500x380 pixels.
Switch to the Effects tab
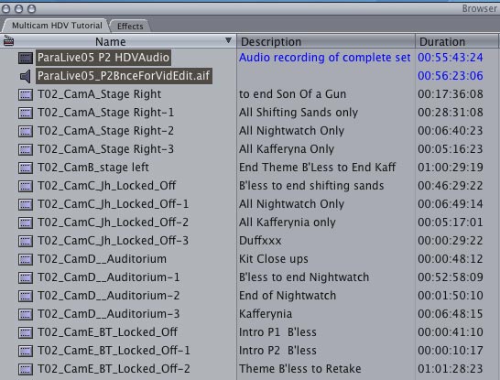(x=130, y=27)
